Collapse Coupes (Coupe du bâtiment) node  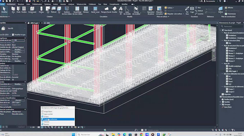(222, 87)
